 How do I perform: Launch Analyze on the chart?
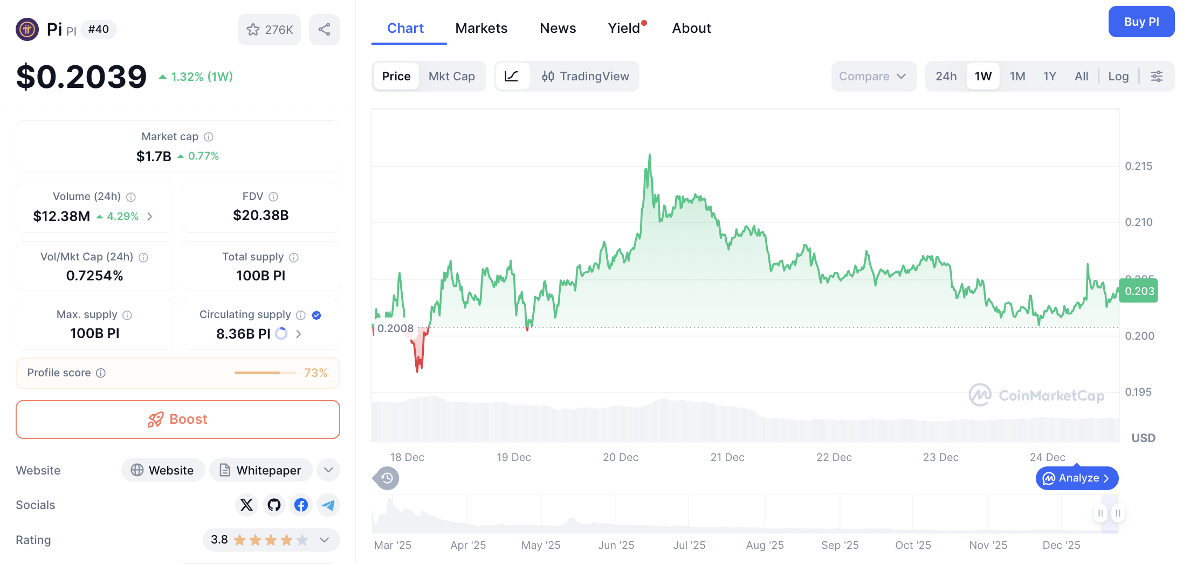tap(1077, 478)
